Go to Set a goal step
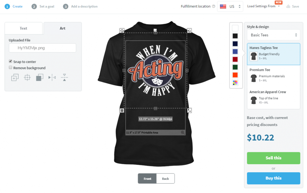The height and width of the screenshot is (193, 307). (x=43, y=7)
